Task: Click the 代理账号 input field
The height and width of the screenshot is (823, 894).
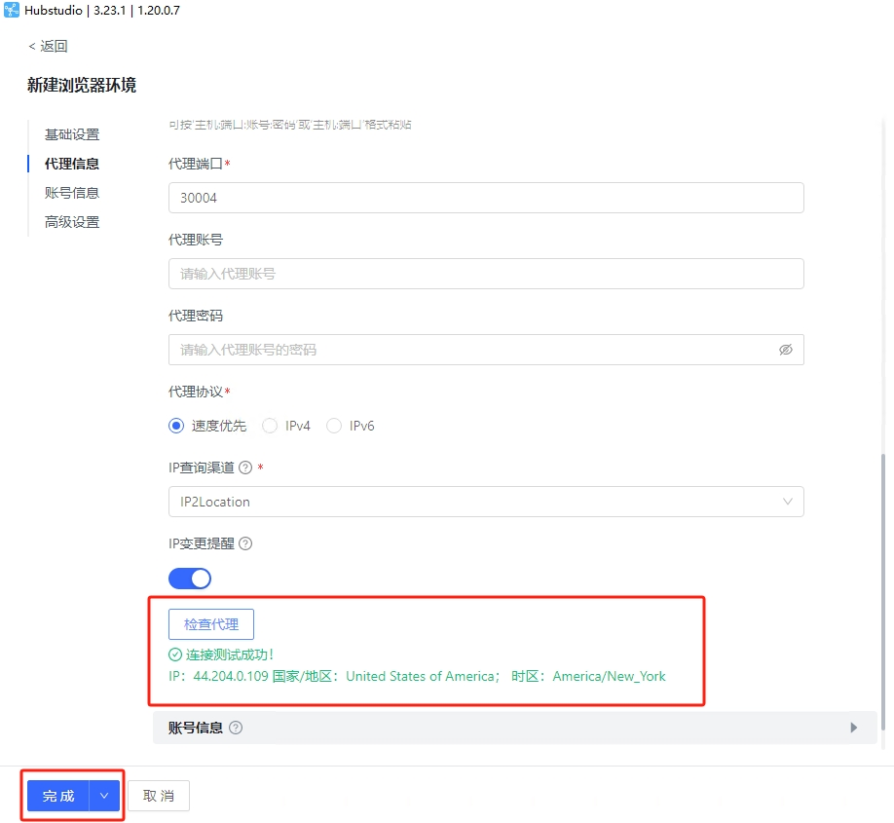Action: click(x=485, y=274)
